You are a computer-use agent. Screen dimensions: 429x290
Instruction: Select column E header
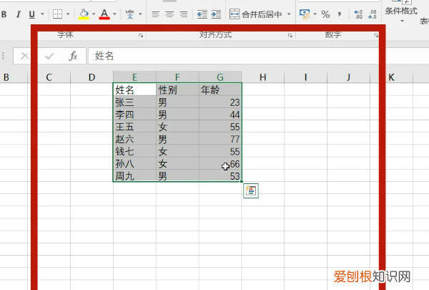(x=134, y=77)
